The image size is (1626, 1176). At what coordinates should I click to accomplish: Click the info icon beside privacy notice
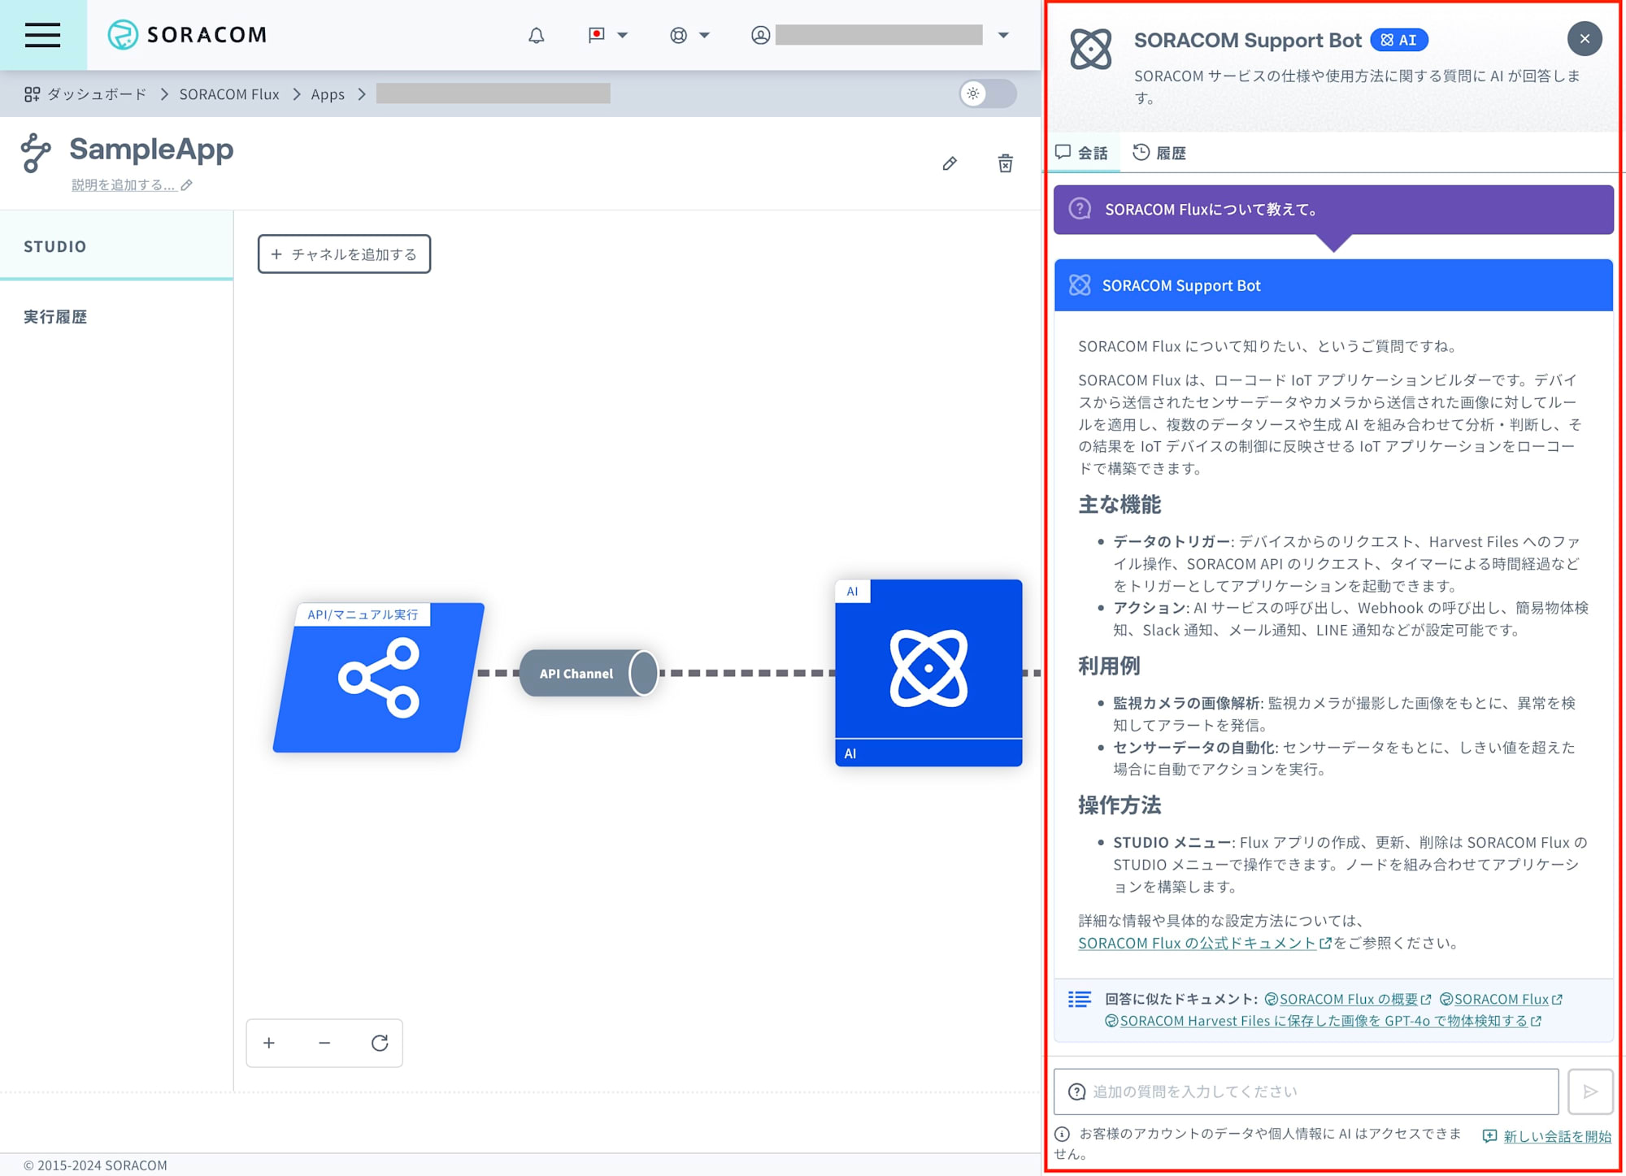pyautogui.click(x=1062, y=1134)
